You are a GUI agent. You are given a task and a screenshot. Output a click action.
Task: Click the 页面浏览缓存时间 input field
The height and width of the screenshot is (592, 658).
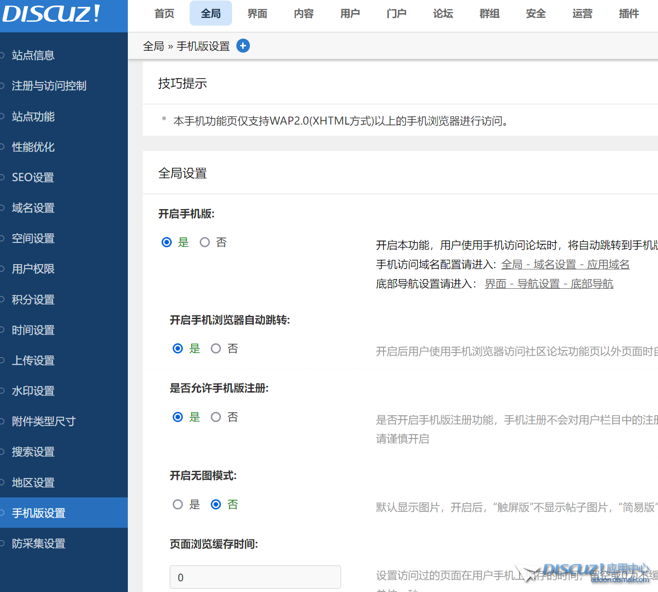click(x=255, y=577)
